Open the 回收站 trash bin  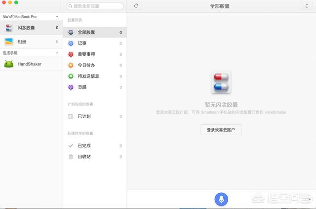click(x=84, y=156)
